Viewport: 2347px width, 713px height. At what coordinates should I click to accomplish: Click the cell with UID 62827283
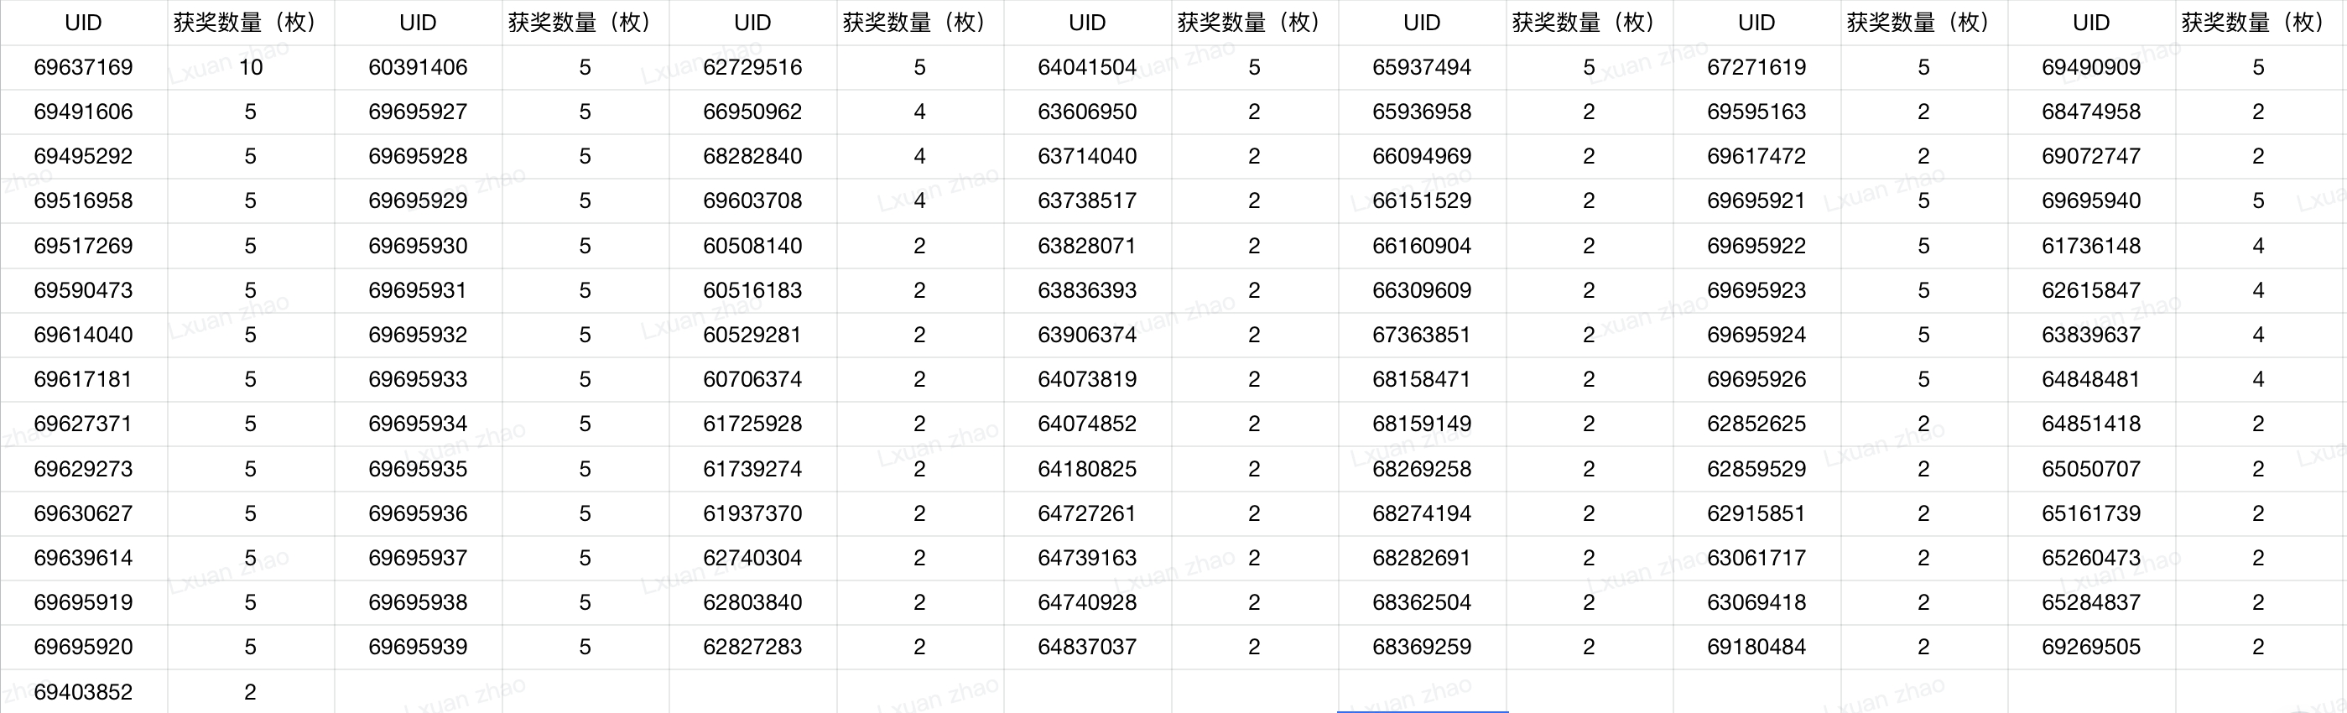(x=752, y=648)
